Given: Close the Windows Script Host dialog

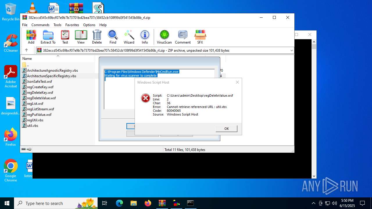Looking at the screenshot, I should pyautogui.click(x=237, y=82).
